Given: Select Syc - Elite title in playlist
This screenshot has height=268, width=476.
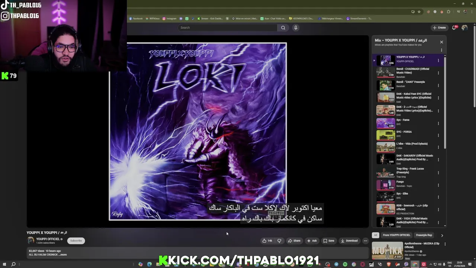Looking at the screenshot, I should pos(402,194).
